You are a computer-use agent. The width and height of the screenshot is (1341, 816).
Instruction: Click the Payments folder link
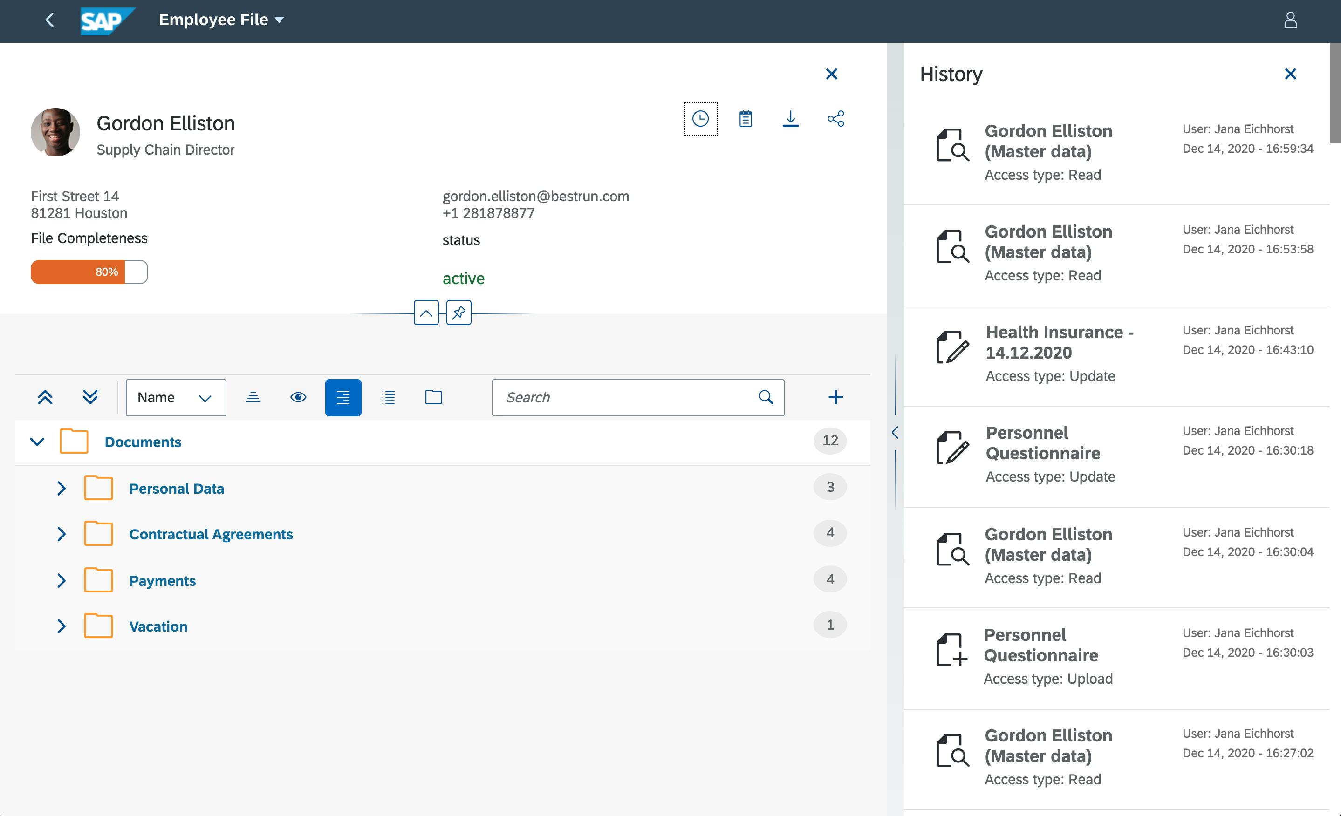click(162, 580)
